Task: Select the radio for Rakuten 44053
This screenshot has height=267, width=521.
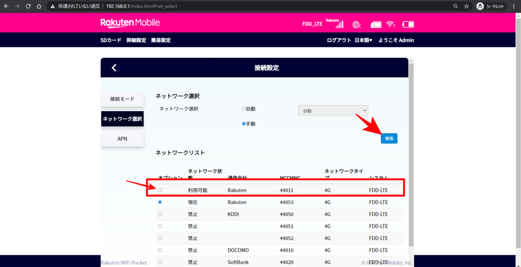Action: pos(160,202)
